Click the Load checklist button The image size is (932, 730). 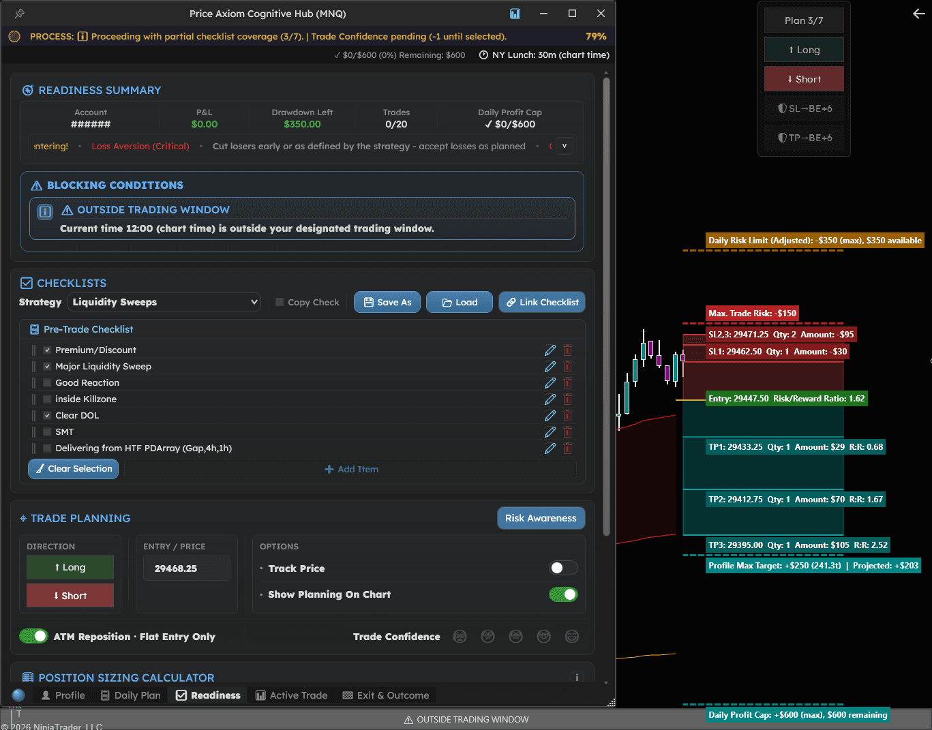tap(460, 302)
